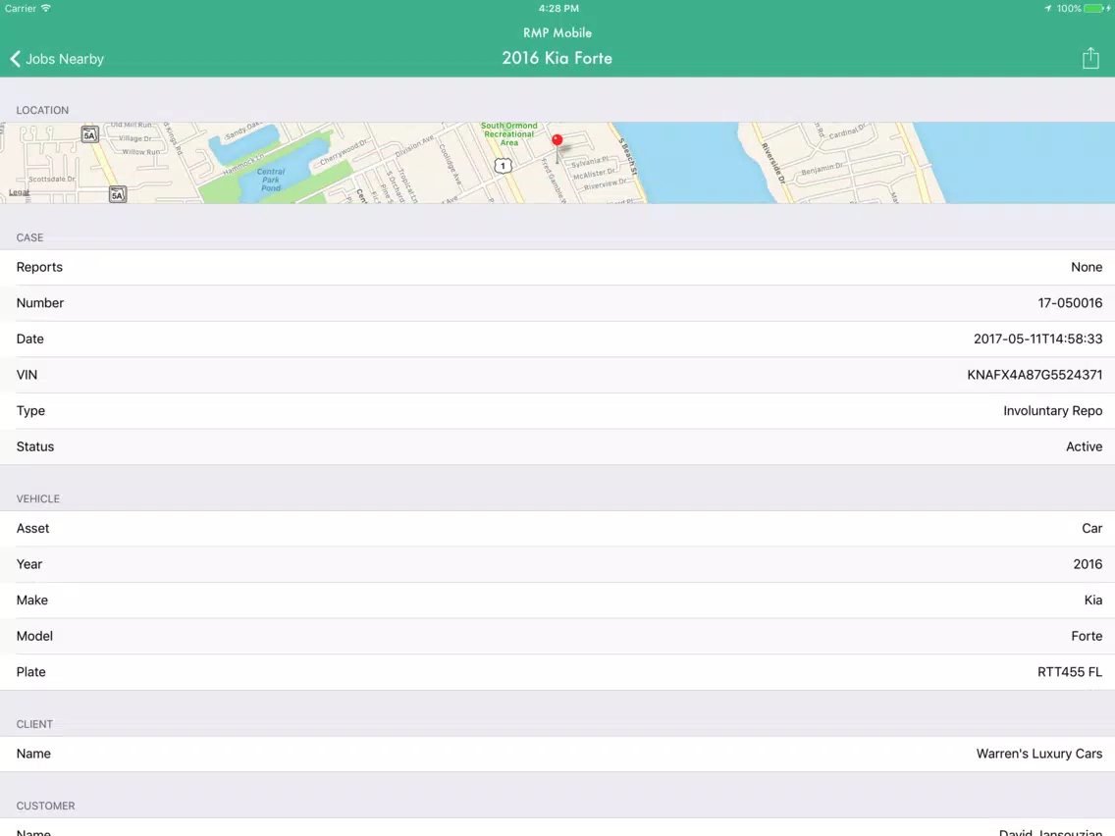Open the share icon in header

1090,58
